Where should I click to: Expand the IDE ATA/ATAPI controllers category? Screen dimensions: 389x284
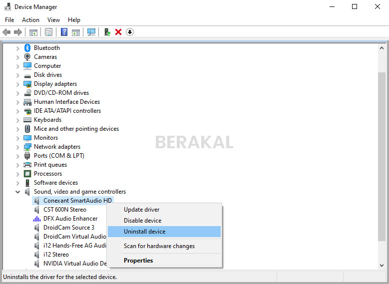[x=17, y=111]
